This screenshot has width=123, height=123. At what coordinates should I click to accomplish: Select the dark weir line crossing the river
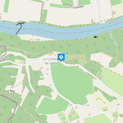click(x=19, y=29)
